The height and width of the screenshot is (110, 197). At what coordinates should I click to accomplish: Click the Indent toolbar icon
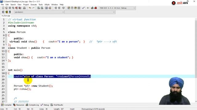click(55, 8)
